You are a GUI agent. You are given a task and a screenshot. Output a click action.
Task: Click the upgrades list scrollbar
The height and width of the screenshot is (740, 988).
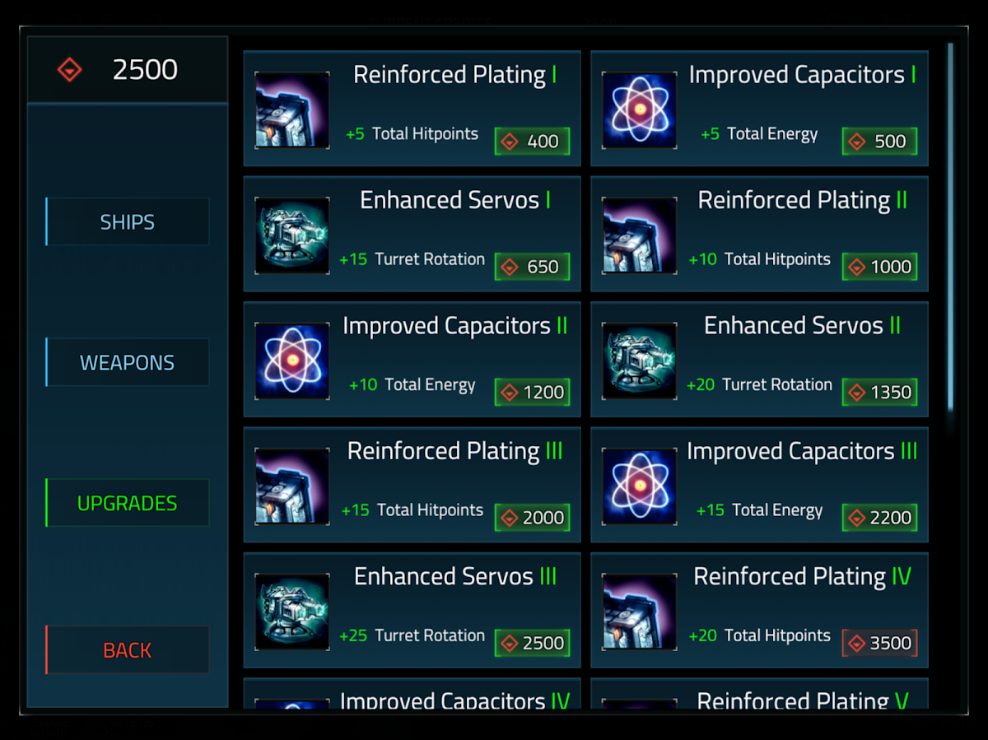click(950, 226)
